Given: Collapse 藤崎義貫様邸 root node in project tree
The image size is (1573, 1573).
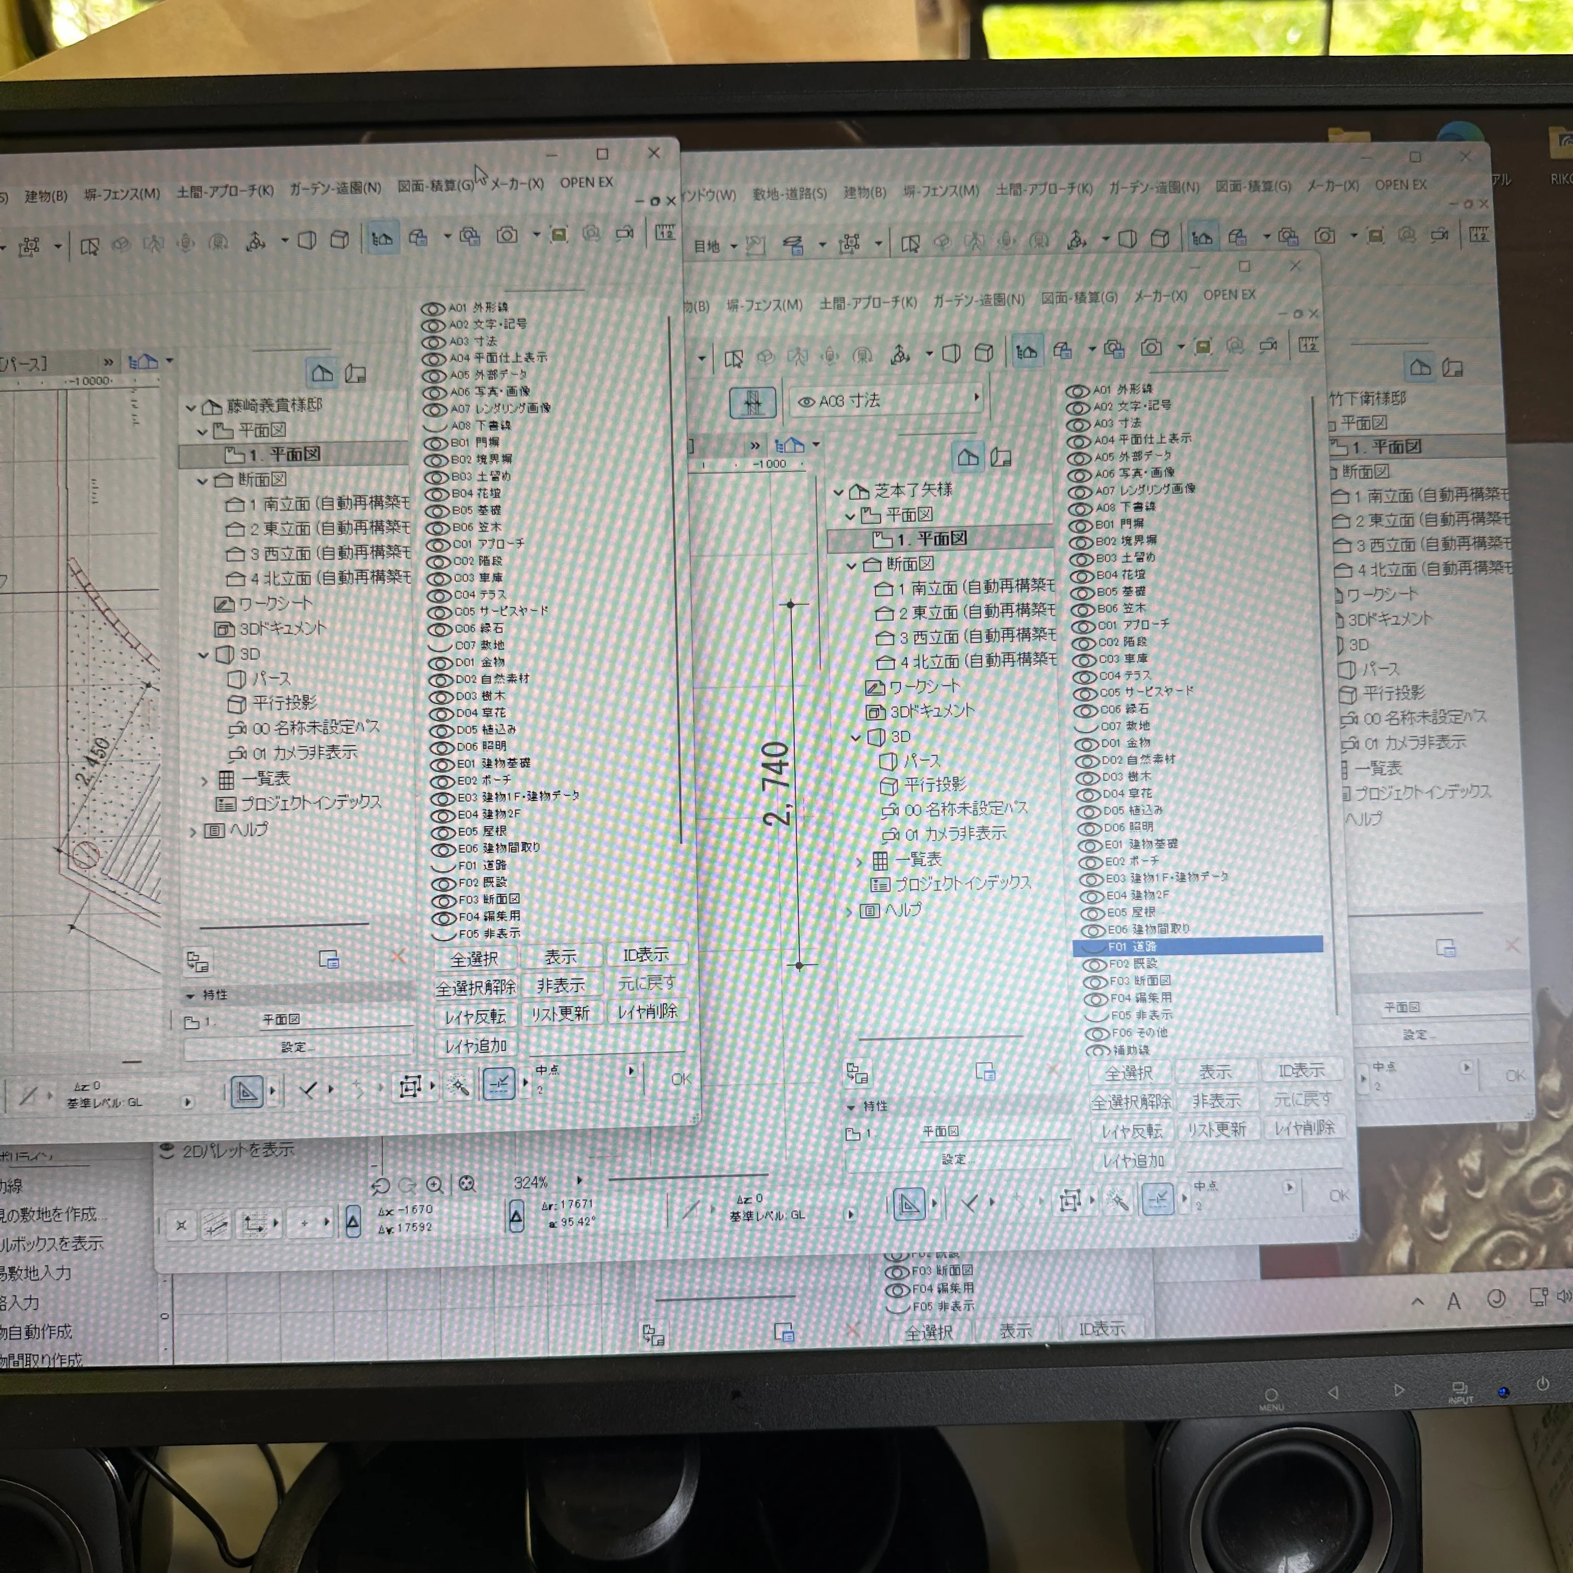Looking at the screenshot, I should [x=190, y=407].
